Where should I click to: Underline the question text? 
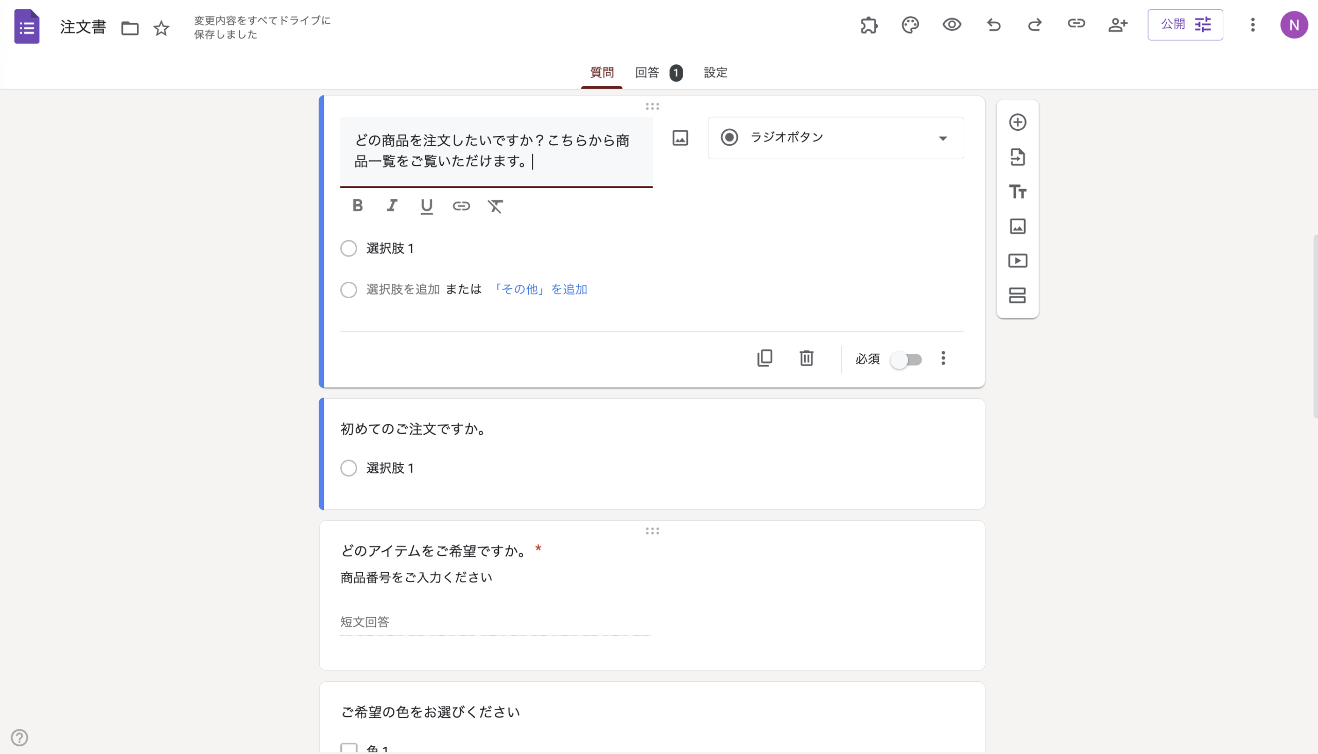click(x=427, y=206)
